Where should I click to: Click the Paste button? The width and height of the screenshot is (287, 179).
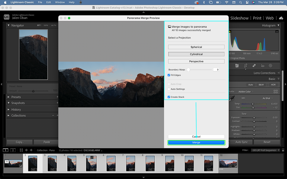[47, 142]
